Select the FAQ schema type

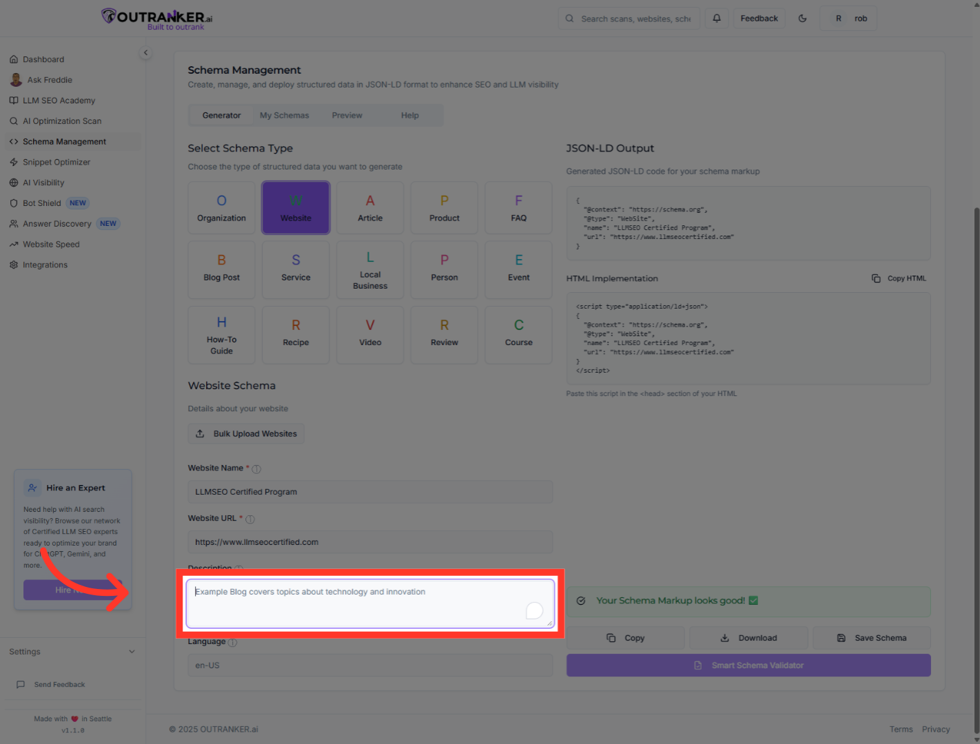tap(518, 207)
